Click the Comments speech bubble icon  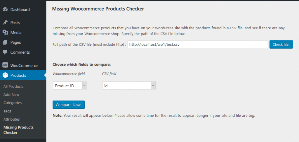coord(5,52)
